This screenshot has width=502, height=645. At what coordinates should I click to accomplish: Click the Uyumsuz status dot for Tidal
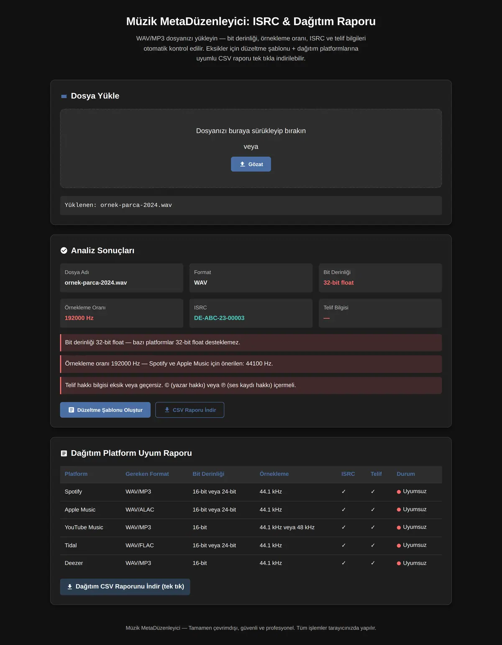click(x=399, y=545)
